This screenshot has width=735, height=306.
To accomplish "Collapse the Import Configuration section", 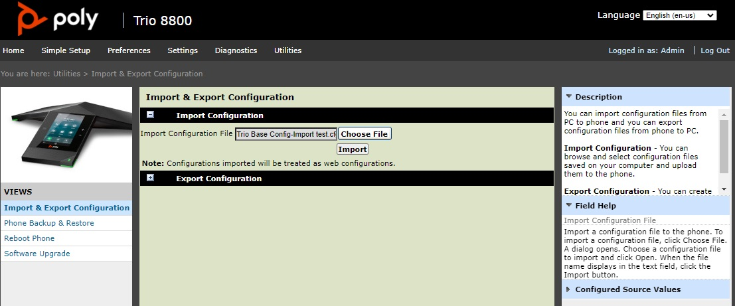I will (150, 115).
